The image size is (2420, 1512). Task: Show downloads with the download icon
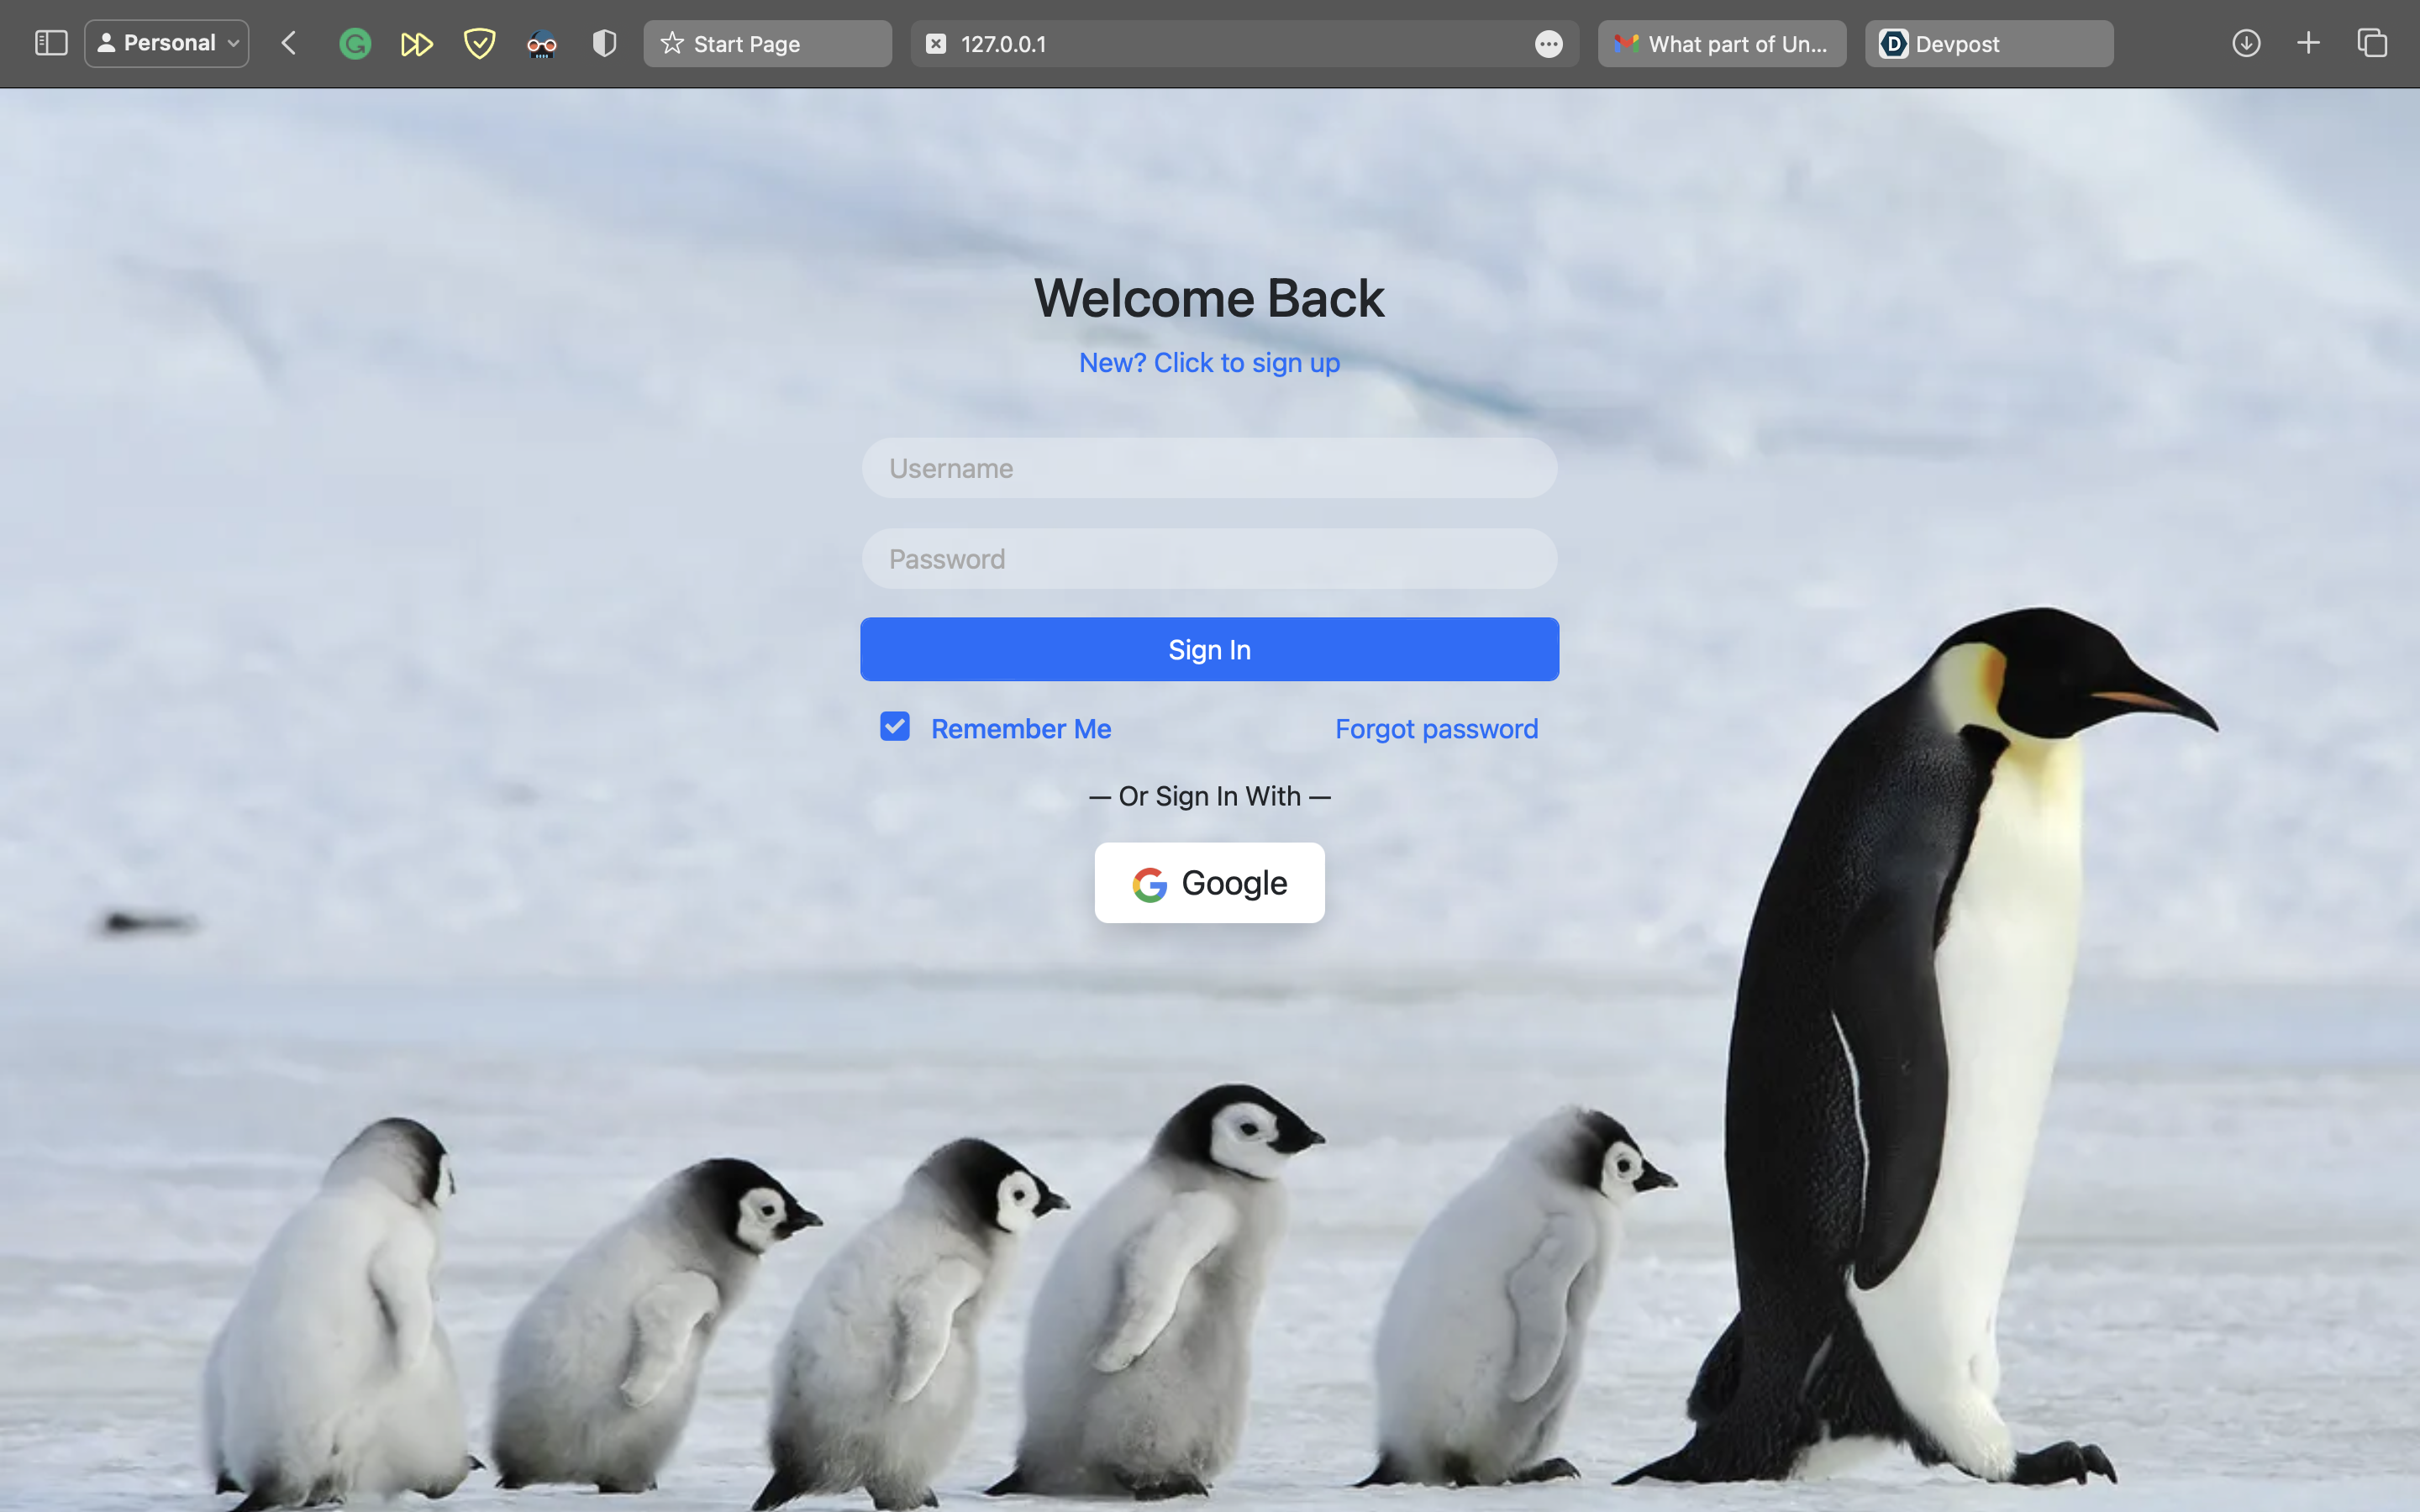(x=2246, y=43)
